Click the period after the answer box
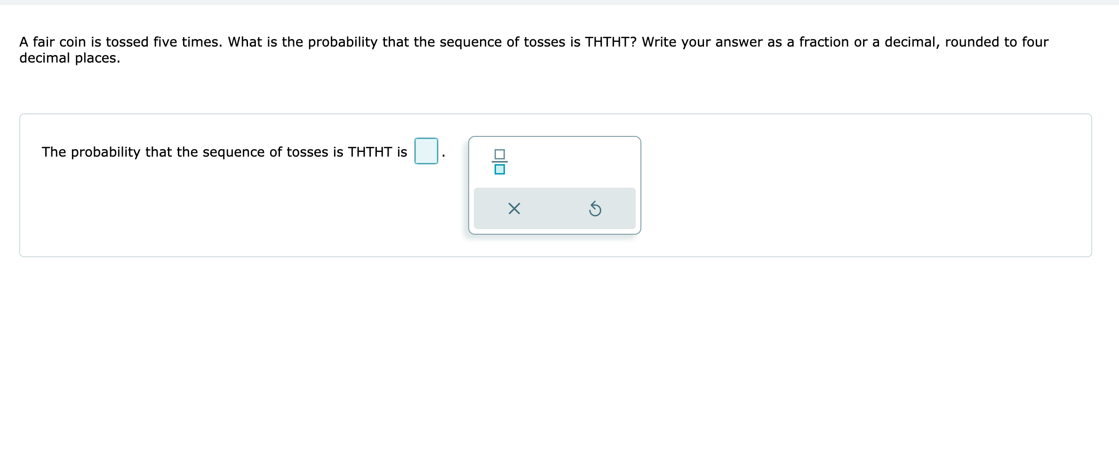Screen dimensions: 1119x468 [x=444, y=154]
